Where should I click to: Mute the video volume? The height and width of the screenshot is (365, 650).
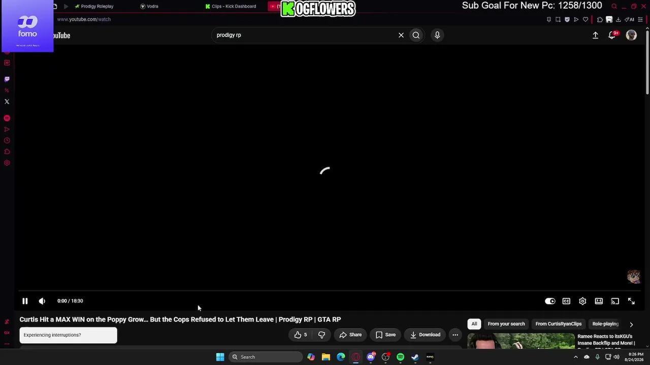click(x=42, y=301)
